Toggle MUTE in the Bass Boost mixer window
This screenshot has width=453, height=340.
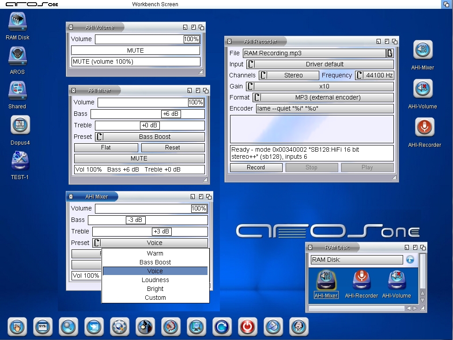click(139, 158)
